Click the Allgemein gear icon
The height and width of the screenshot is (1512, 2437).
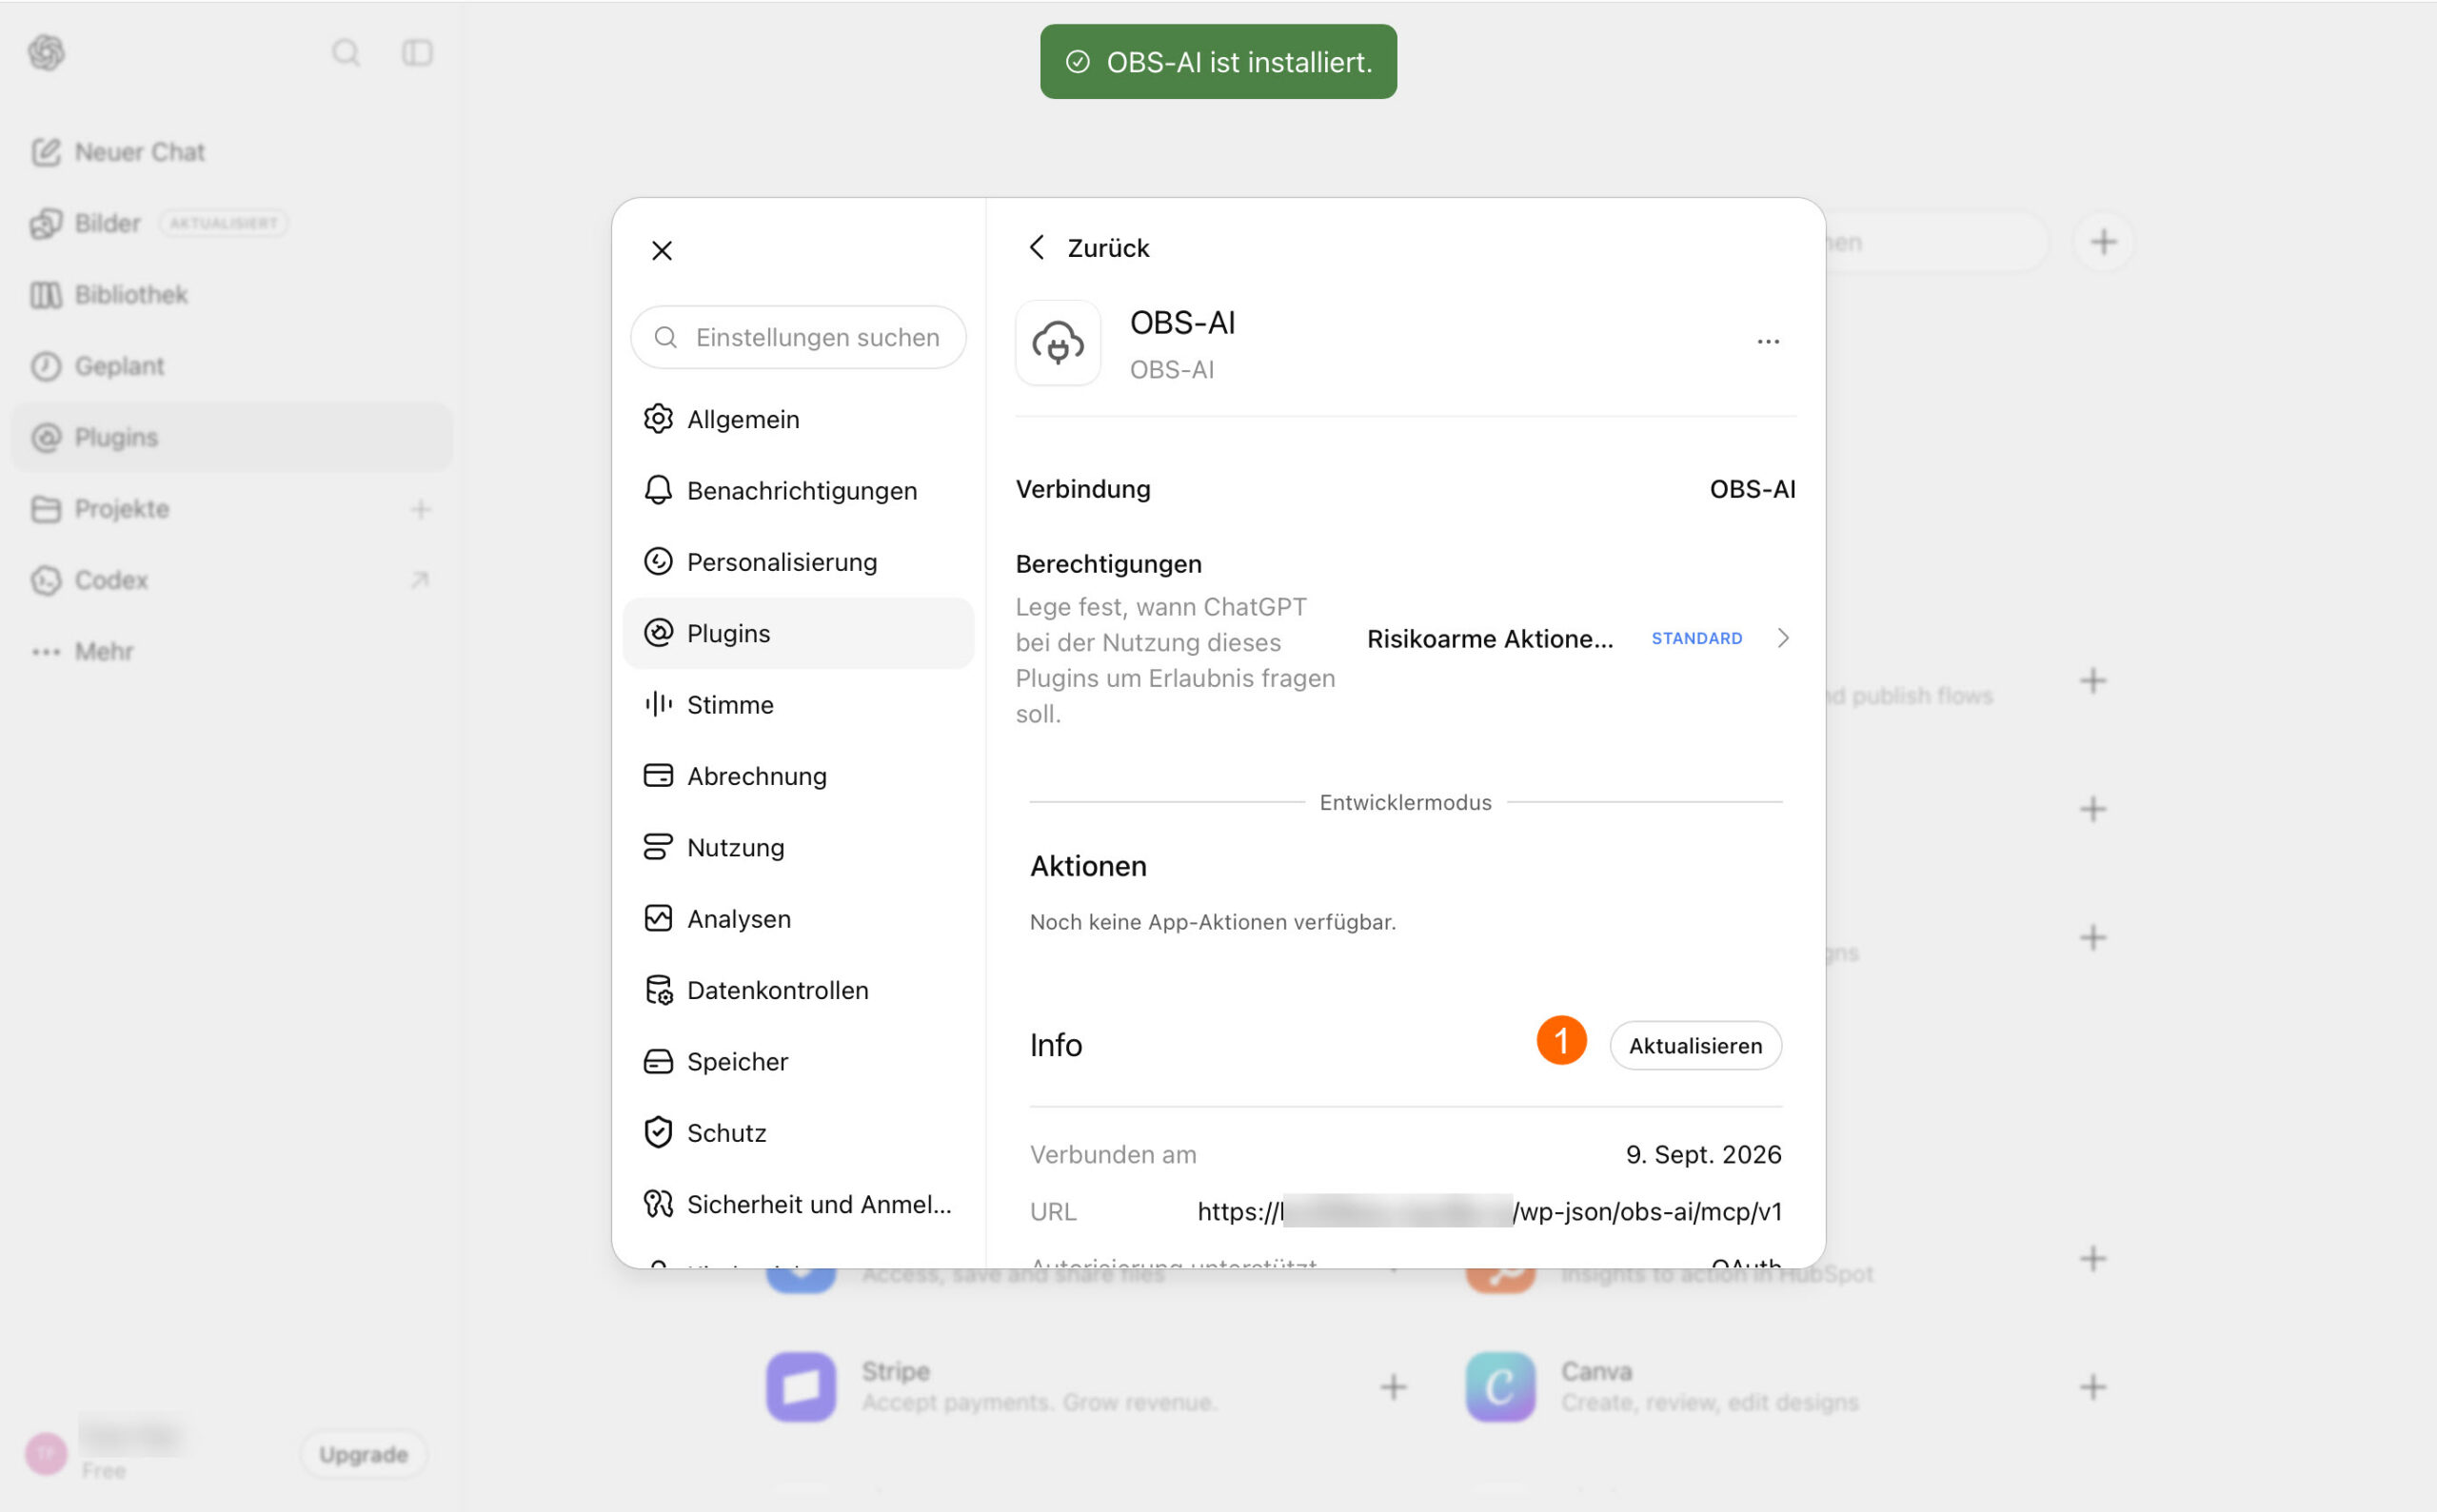tap(657, 419)
